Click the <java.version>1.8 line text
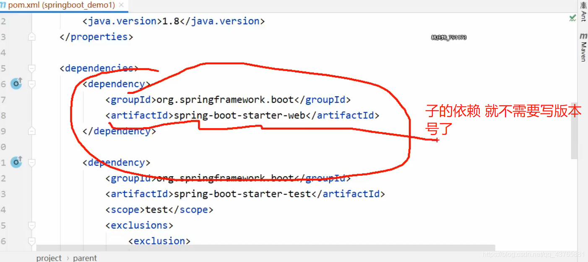The image size is (588, 262). pos(174,21)
